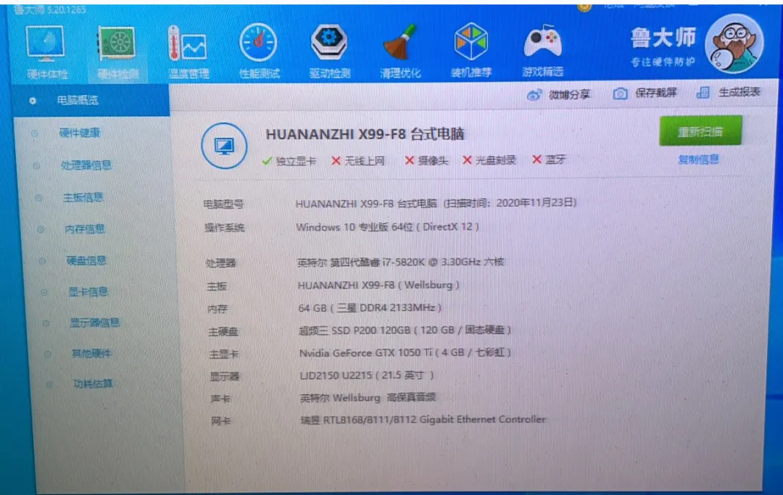Click the 生成报表 label
783x495 pixels.
(739, 92)
